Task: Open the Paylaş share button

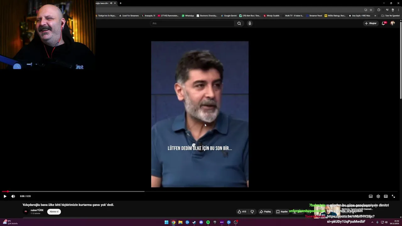Action: pyautogui.click(x=265, y=212)
